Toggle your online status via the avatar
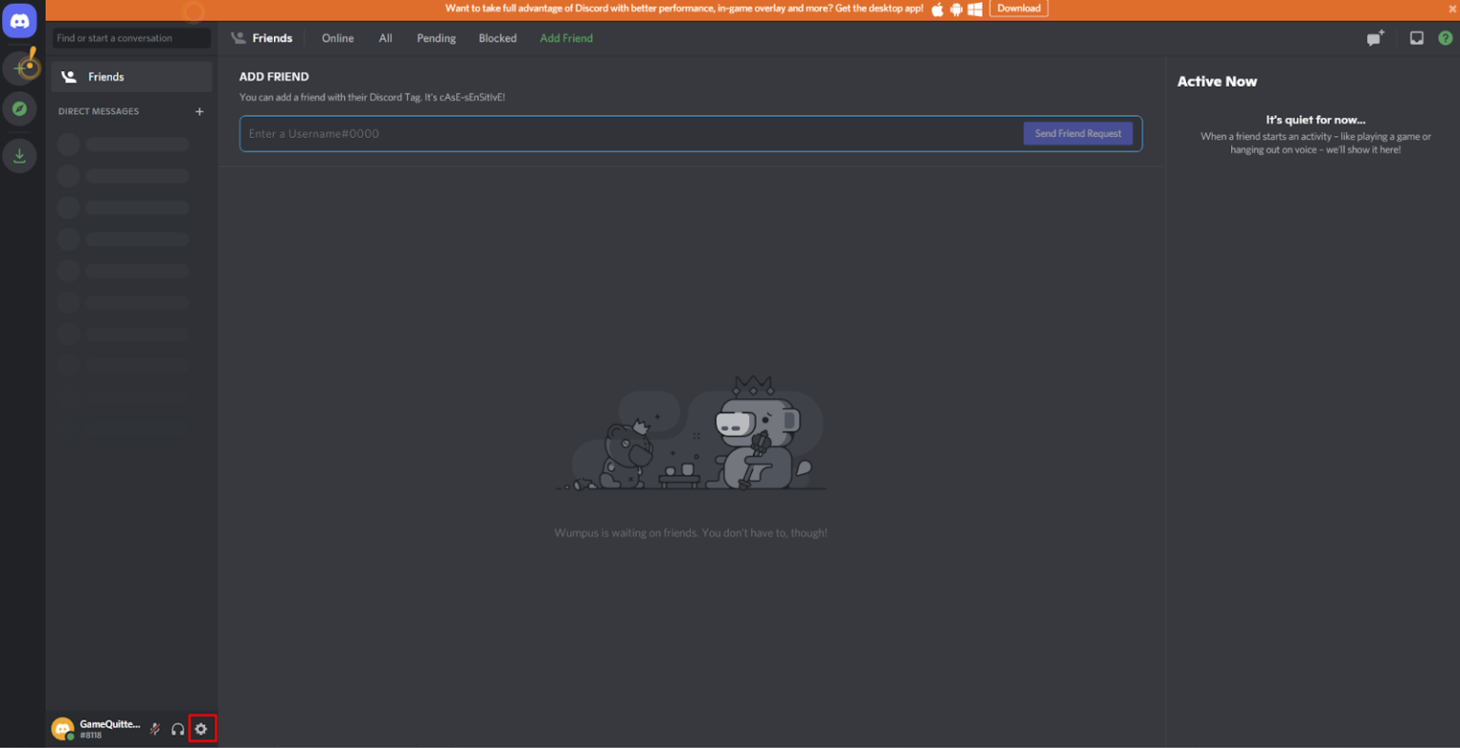Image resolution: width=1460 pixels, height=748 pixels. click(x=63, y=728)
